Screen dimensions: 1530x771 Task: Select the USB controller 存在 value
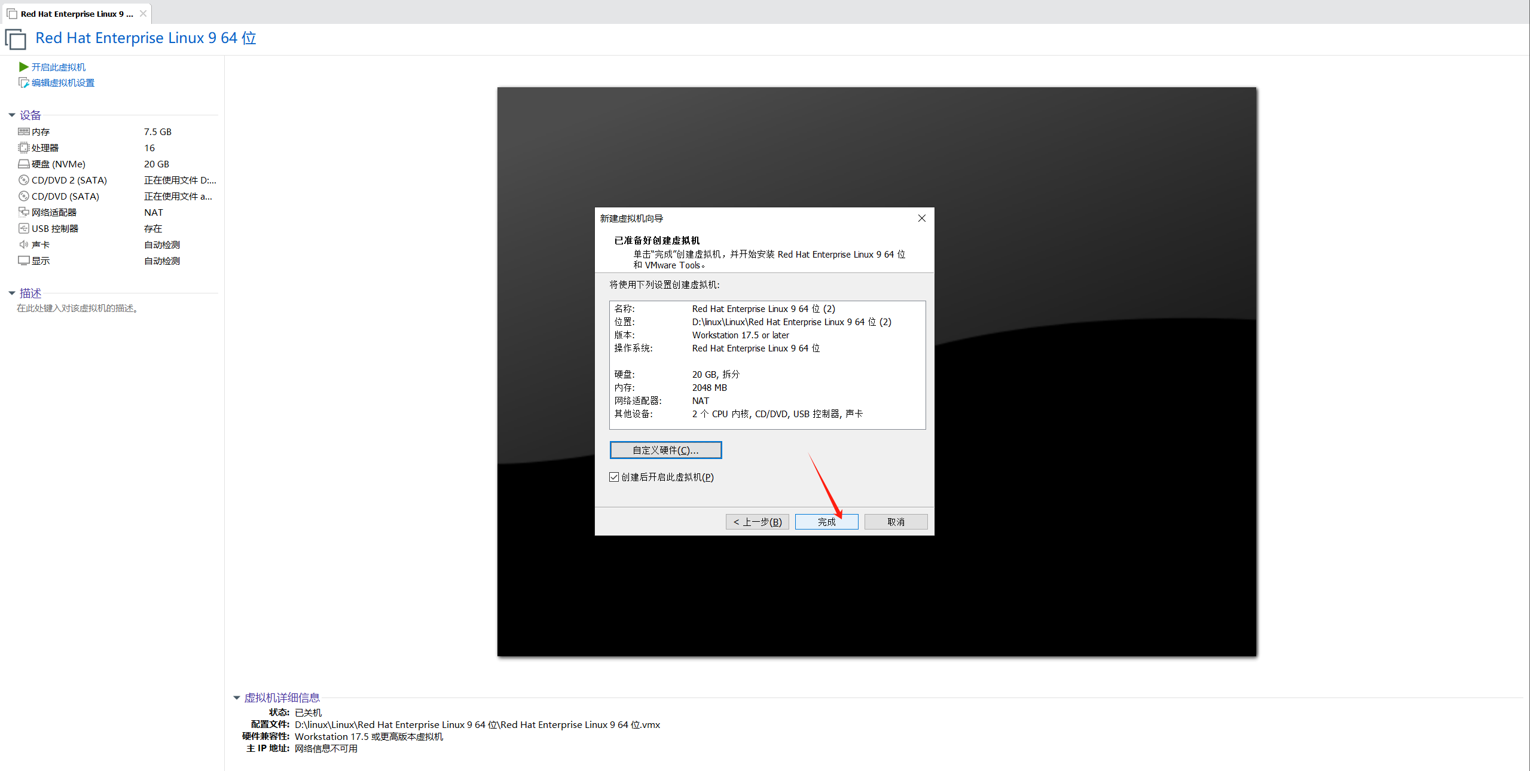coord(153,228)
